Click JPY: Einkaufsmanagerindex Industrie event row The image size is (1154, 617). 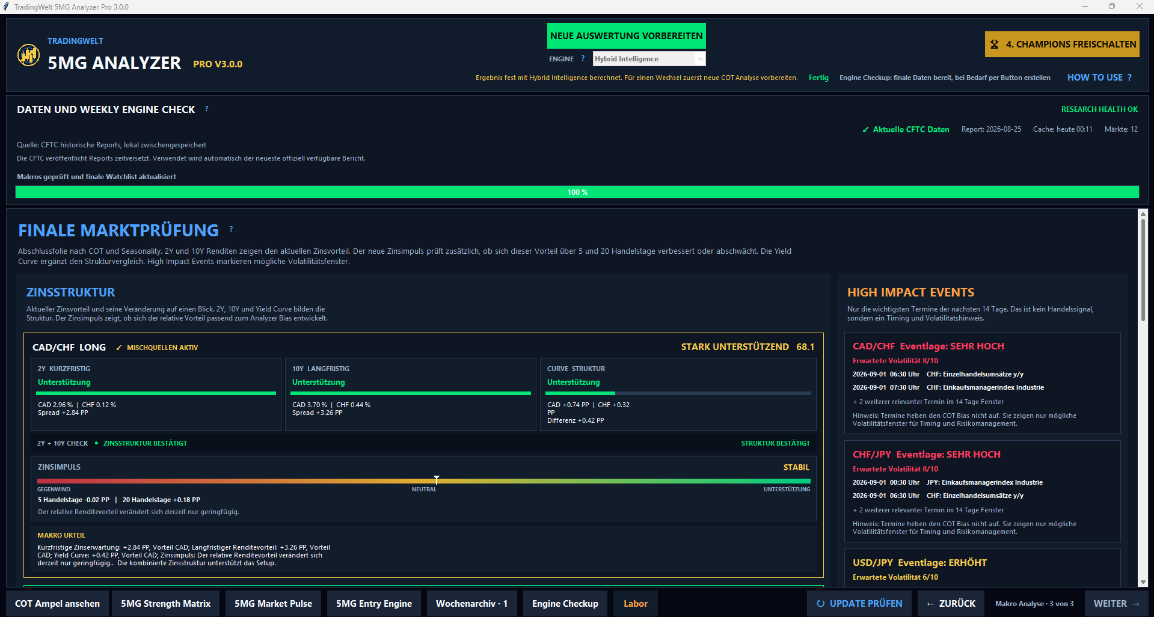947,482
